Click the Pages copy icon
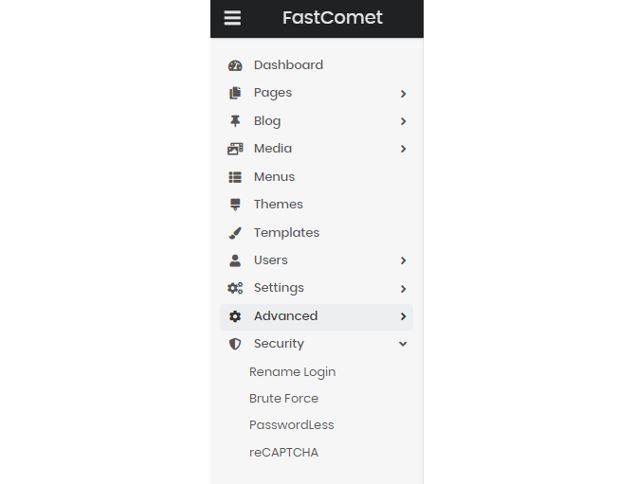635x484 pixels. [235, 93]
